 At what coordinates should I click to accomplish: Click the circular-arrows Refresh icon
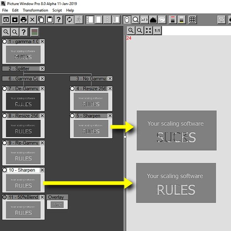tap(70, 20)
